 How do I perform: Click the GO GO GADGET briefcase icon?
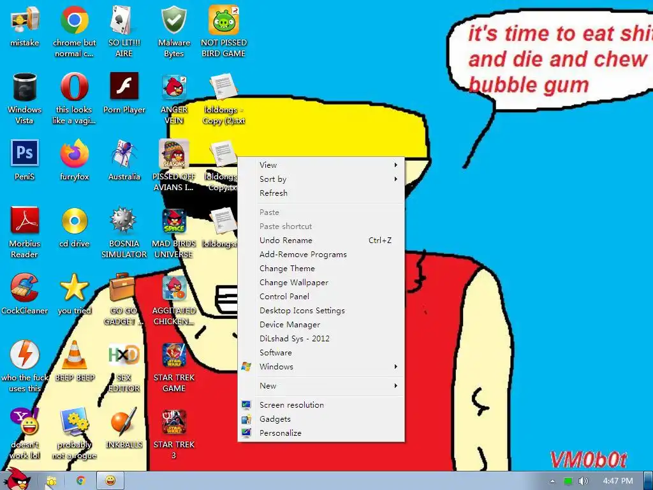[123, 300]
